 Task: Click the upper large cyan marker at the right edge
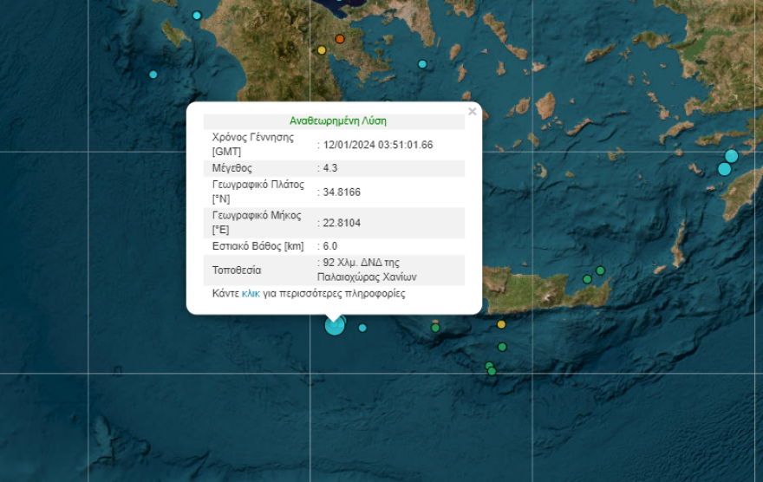tap(731, 156)
